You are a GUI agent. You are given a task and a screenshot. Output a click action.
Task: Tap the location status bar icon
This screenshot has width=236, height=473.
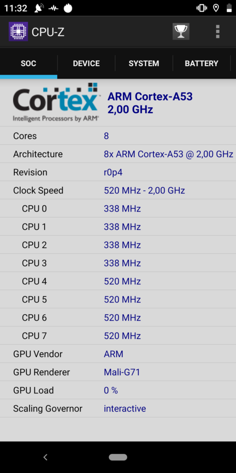click(x=216, y=8)
